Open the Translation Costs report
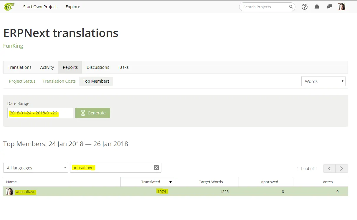Screen dimensions: 357x220 pos(59,81)
